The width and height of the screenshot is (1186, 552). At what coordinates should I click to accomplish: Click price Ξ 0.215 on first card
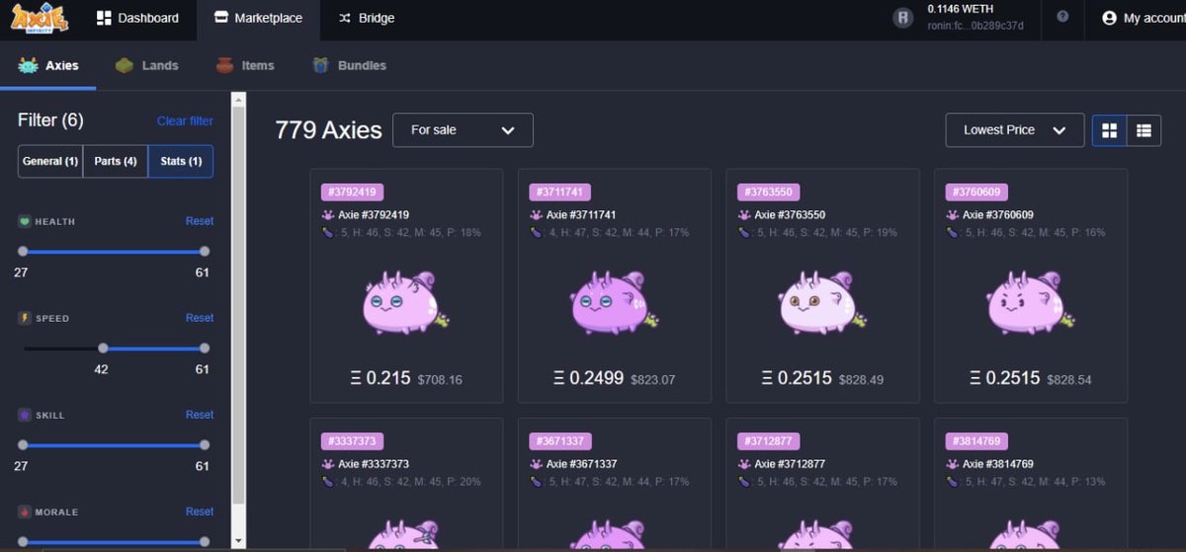coord(381,377)
